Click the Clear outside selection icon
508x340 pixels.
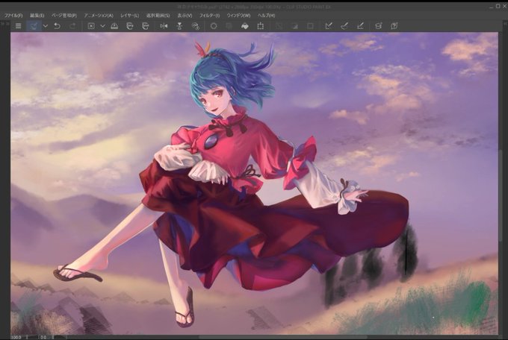click(114, 26)
